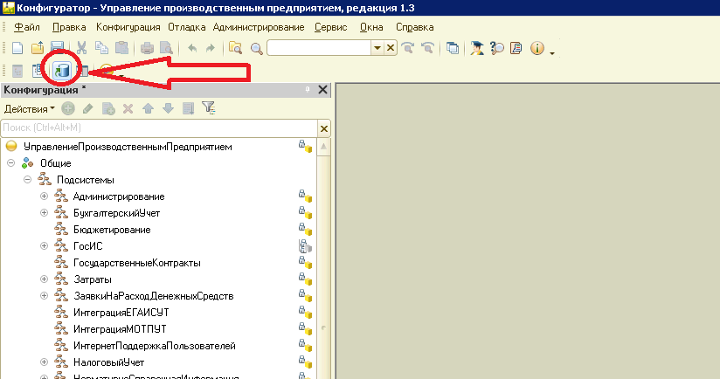The width and height of the screenshot is (720, 379).
Task: Open the Правка menu
Action: [x=69, y=28]
